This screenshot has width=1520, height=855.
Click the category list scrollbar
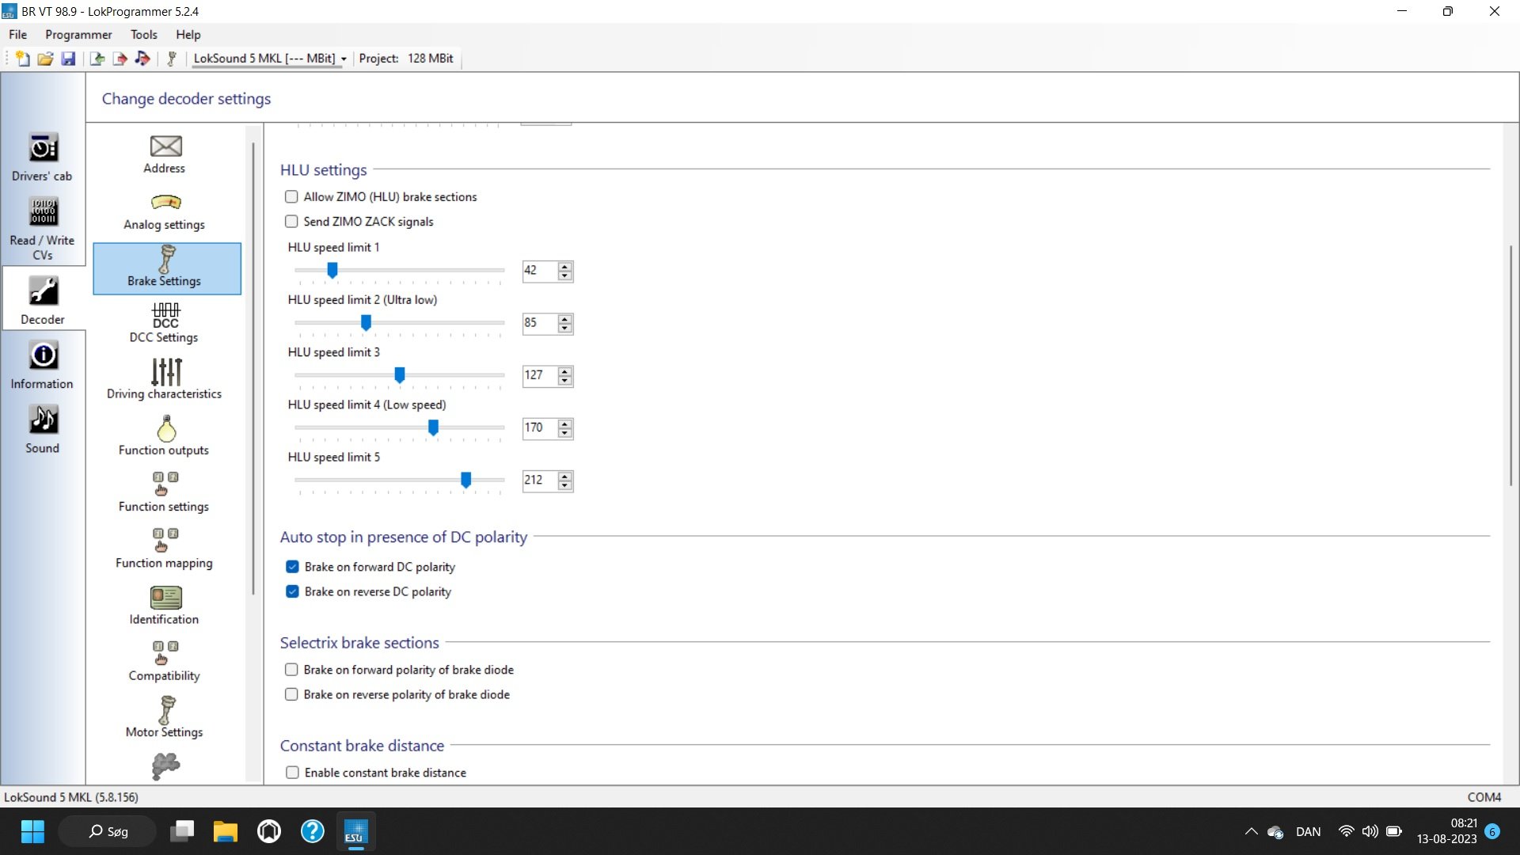(253, 368)
